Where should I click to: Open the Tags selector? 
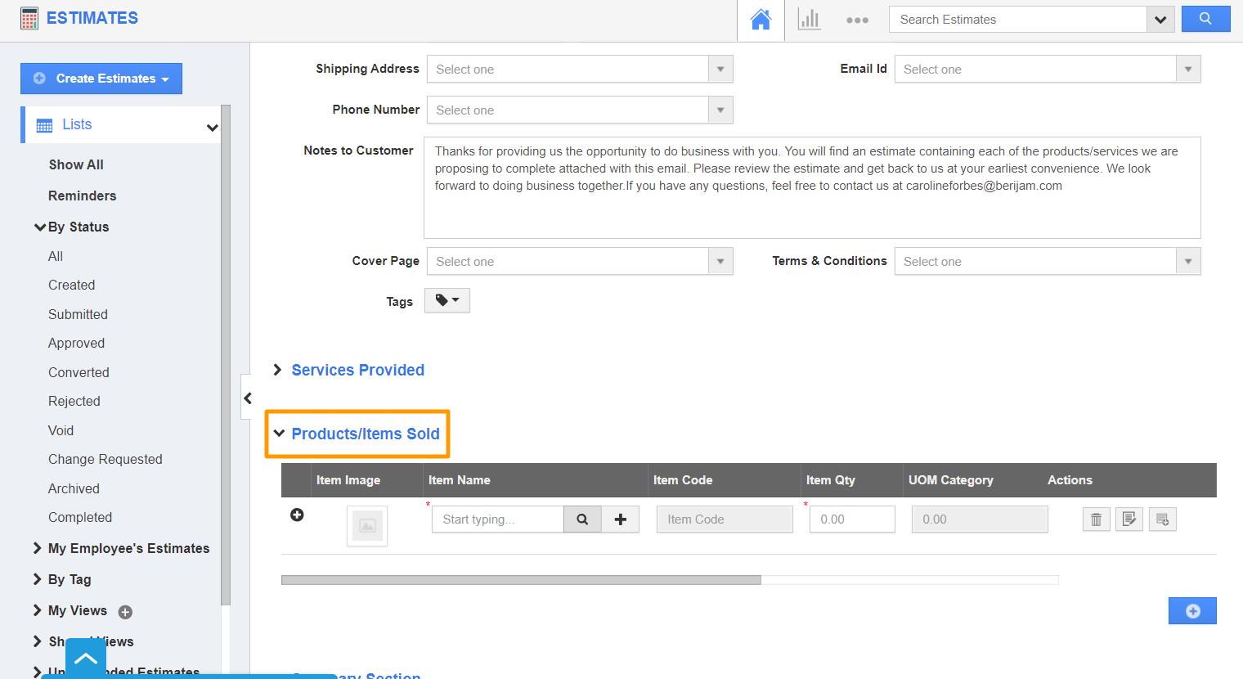446,300
